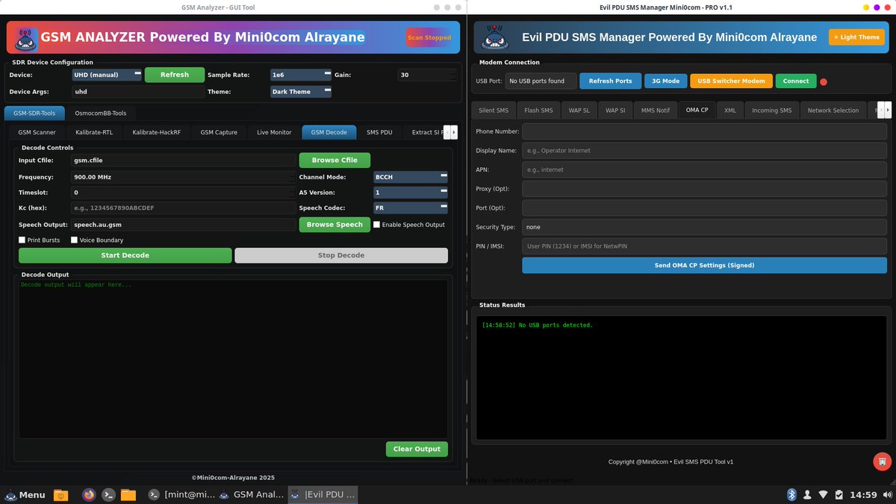896x504 pixels.
Task: Switch to the WAP SL tab
Action: tap(579, 111)
